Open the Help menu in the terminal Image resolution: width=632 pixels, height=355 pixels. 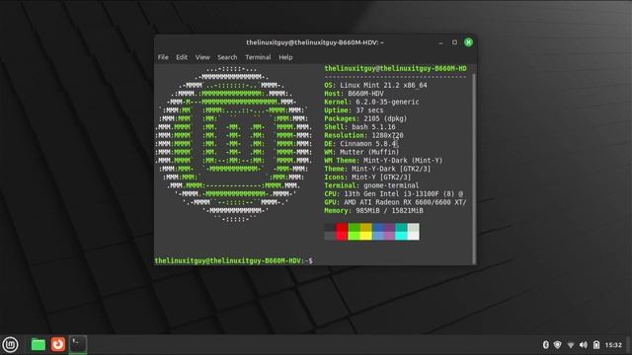285,57
